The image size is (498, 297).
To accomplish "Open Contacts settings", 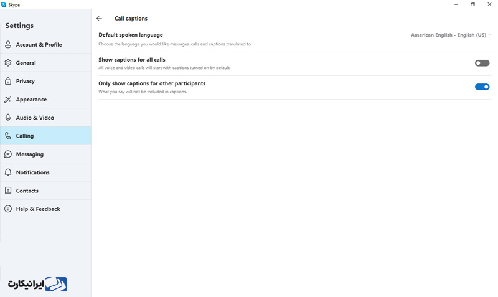I will tap(45, 191).
